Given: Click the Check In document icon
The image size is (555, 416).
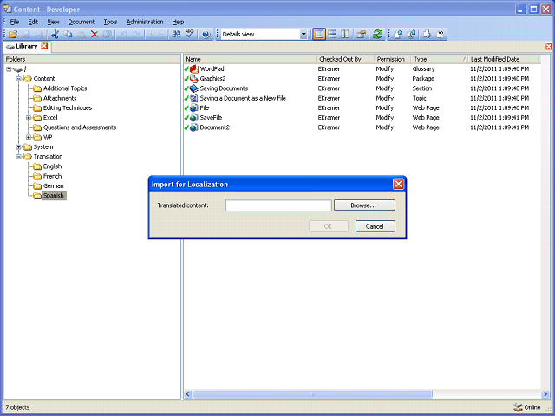Looking at the screenshot, I should click(398, 34).
